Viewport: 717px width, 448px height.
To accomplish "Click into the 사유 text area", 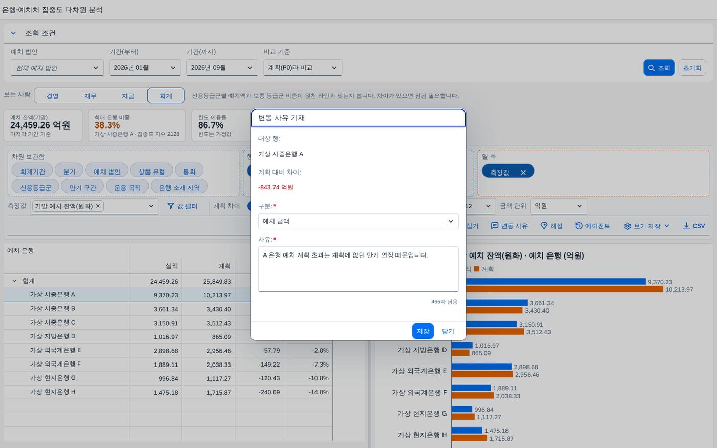I will pos(358,269).
